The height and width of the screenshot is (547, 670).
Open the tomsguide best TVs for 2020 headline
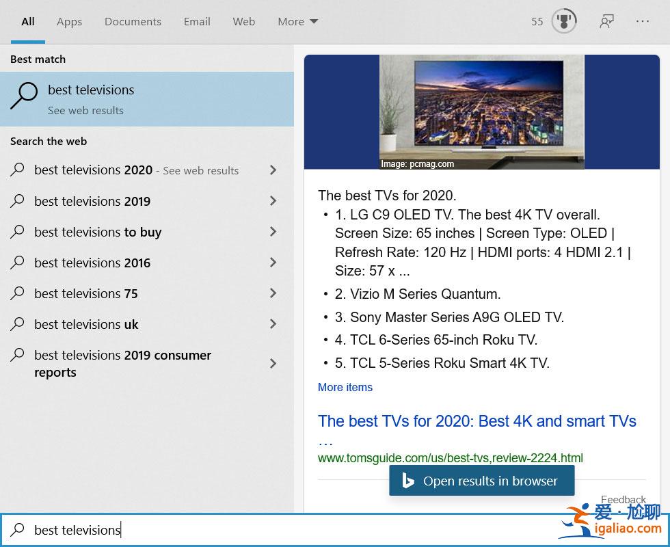[x=477, y=421]
